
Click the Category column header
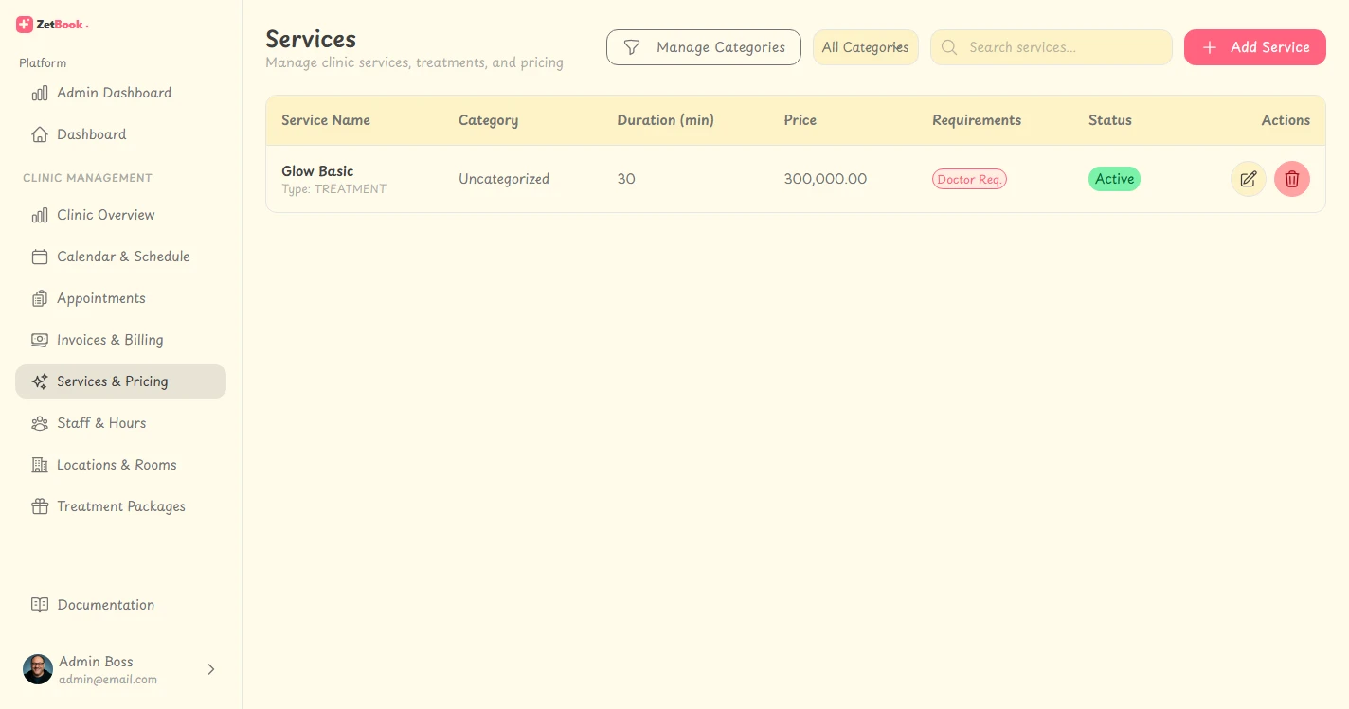click(488, 120)
